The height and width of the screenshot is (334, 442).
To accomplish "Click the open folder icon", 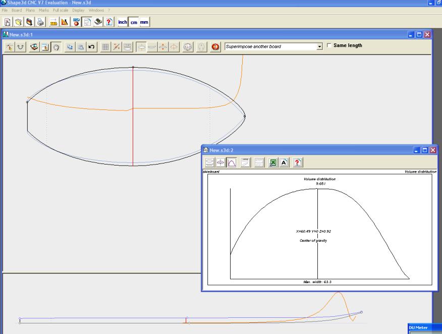I will coord(18,22).
